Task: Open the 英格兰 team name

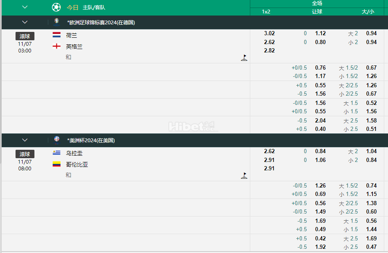Action: tap(74, 47)
